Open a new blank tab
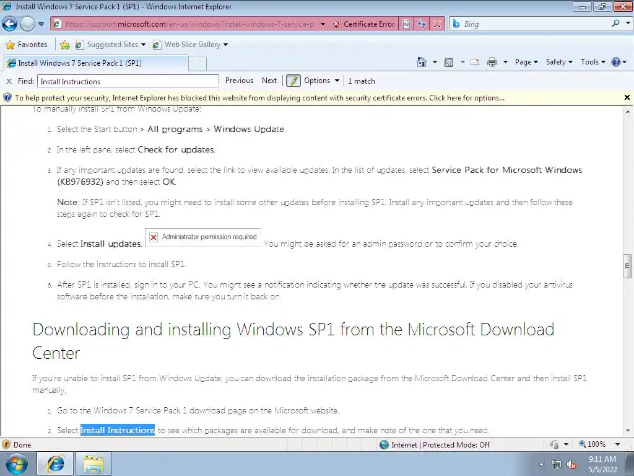634x476 pixels. click(x=198, y=64)
